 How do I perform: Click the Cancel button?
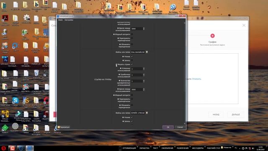click(180, 127)
